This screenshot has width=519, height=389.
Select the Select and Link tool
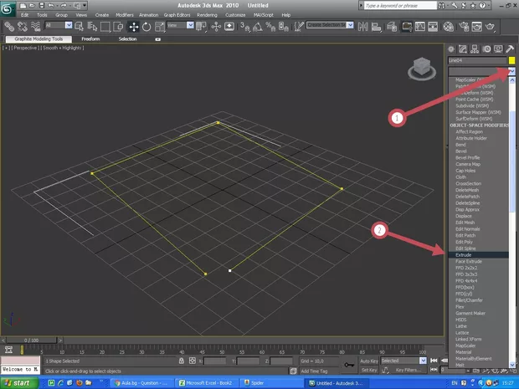click(x=9, y=27)
